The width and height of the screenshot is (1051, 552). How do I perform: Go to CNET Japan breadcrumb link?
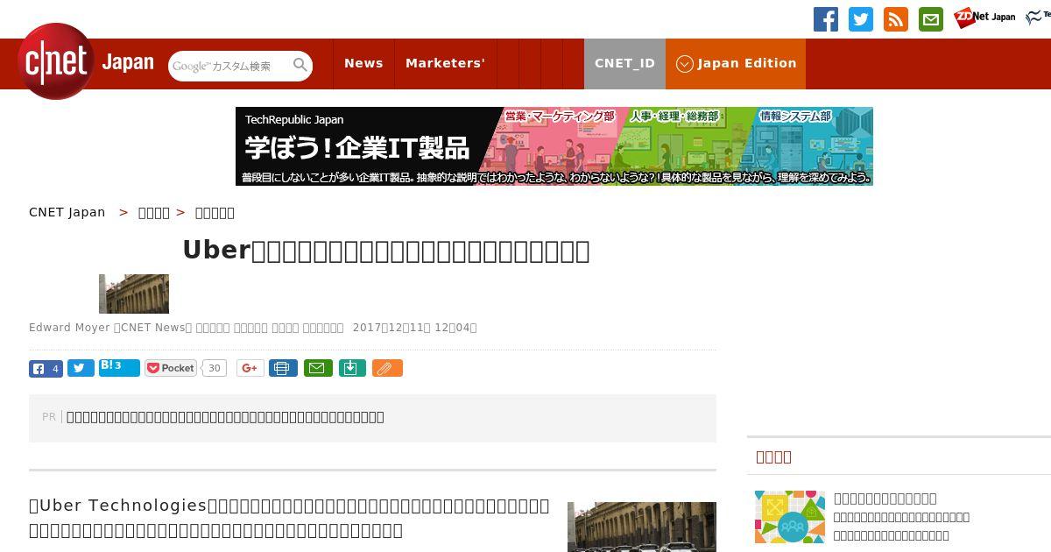[67, 212]
